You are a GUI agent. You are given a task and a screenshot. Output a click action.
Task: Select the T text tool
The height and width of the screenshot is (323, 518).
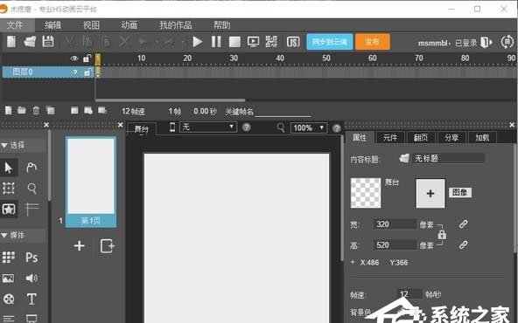31,299
